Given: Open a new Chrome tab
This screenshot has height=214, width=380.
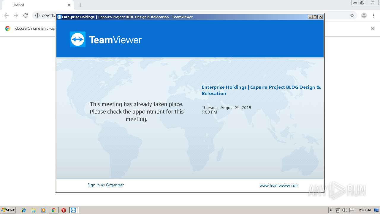Looking at the screenshot, I should (80, 5).
